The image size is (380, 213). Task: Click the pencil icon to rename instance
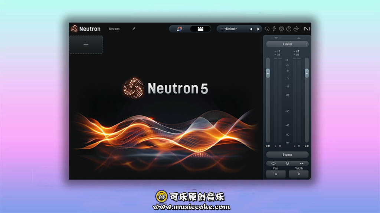(x=134, y=29)
